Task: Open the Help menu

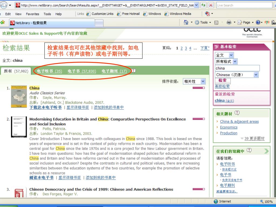Action: tap(58, 14)
